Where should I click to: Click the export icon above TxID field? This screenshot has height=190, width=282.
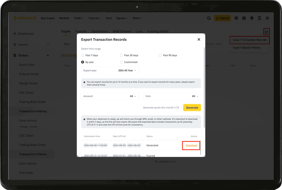click(x=266, y=32)
